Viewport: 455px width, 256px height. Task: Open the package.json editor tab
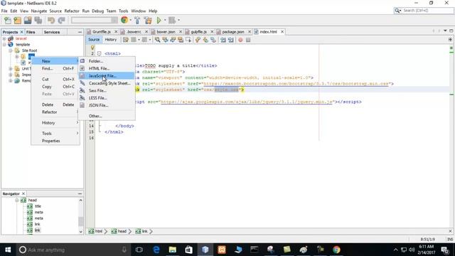point(232,31)
